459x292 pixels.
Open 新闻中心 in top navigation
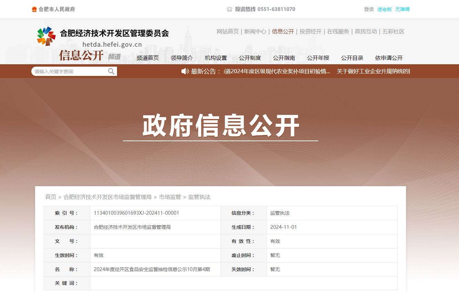click(x=255, y=31)
